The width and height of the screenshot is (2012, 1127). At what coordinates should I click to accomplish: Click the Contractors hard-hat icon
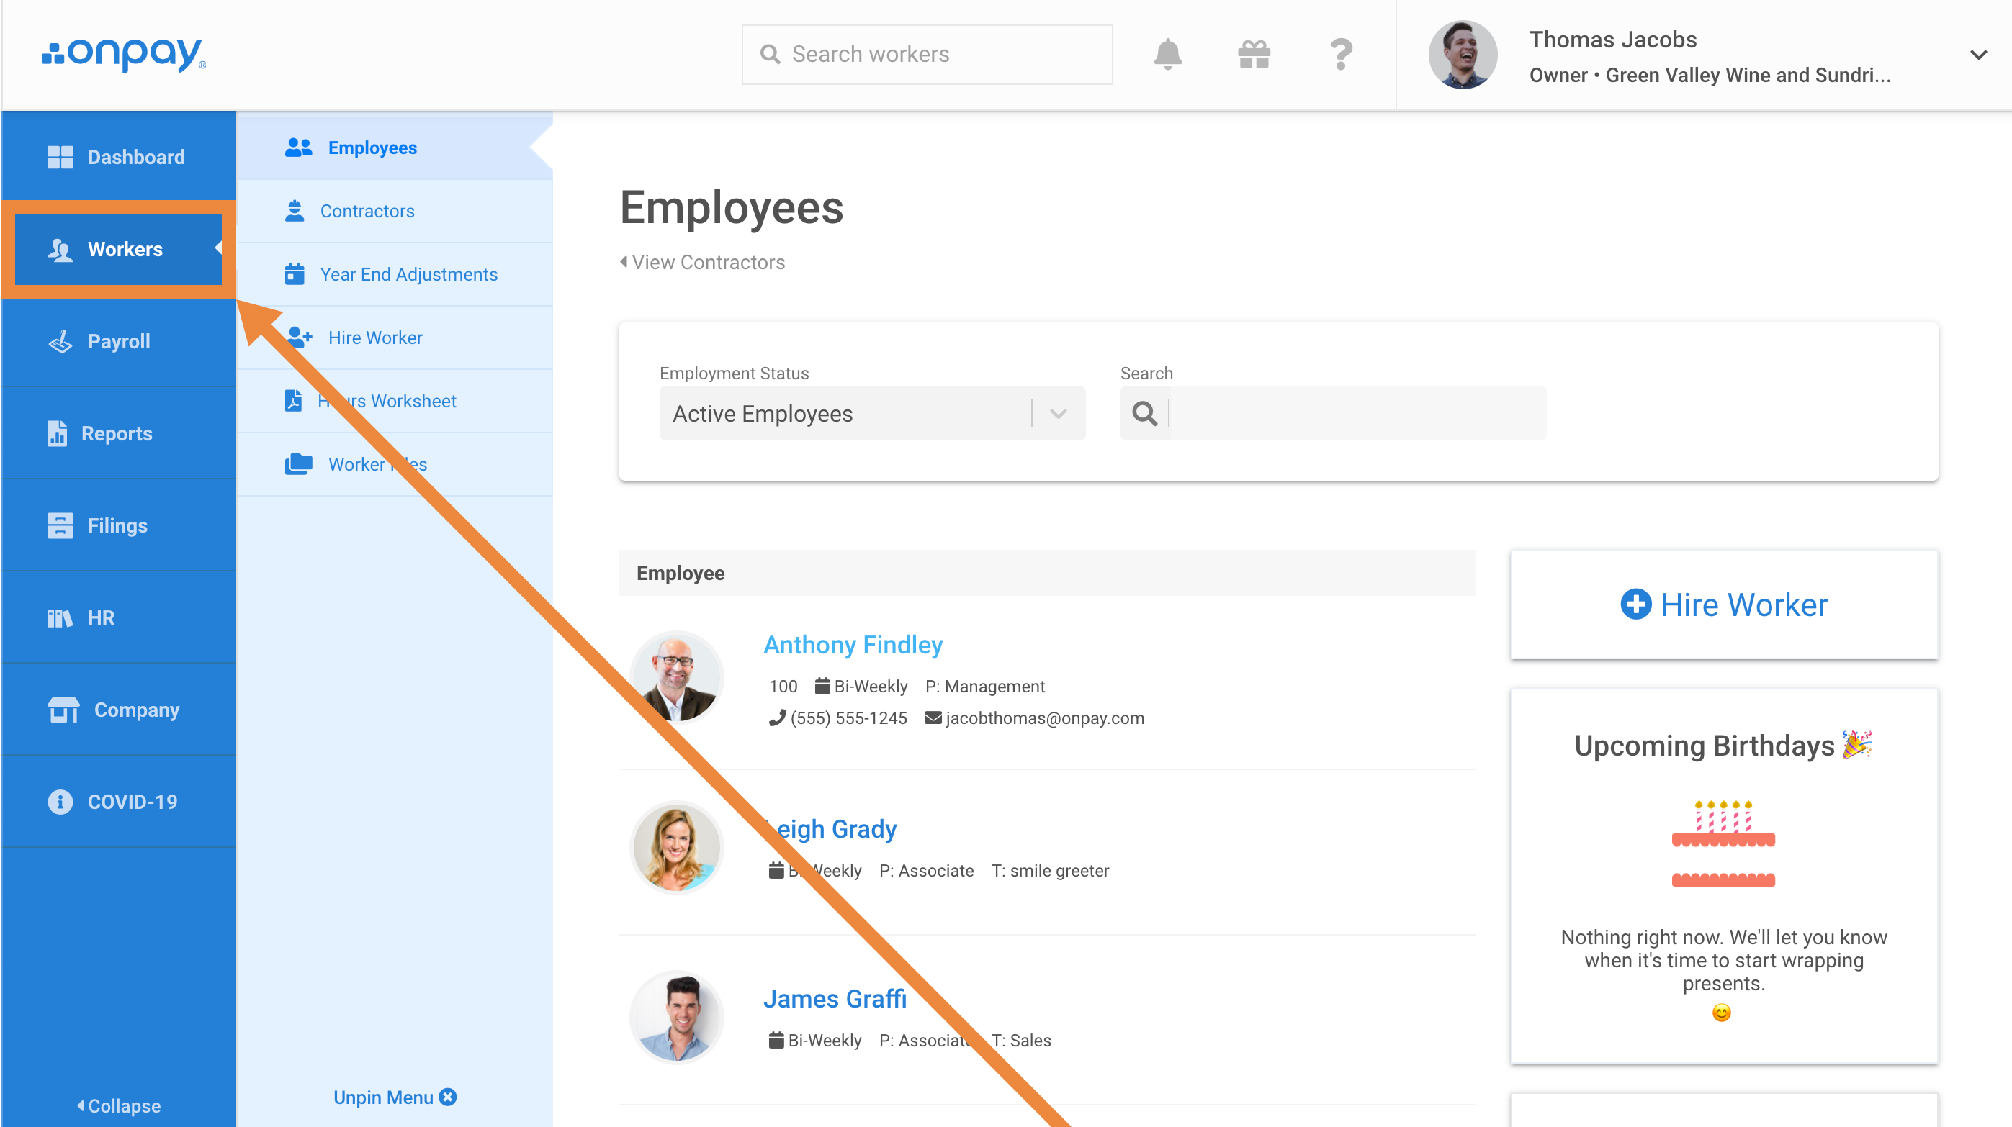295,211
